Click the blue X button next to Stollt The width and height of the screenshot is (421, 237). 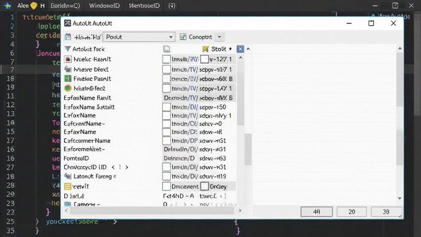click(x=240, y=49)
